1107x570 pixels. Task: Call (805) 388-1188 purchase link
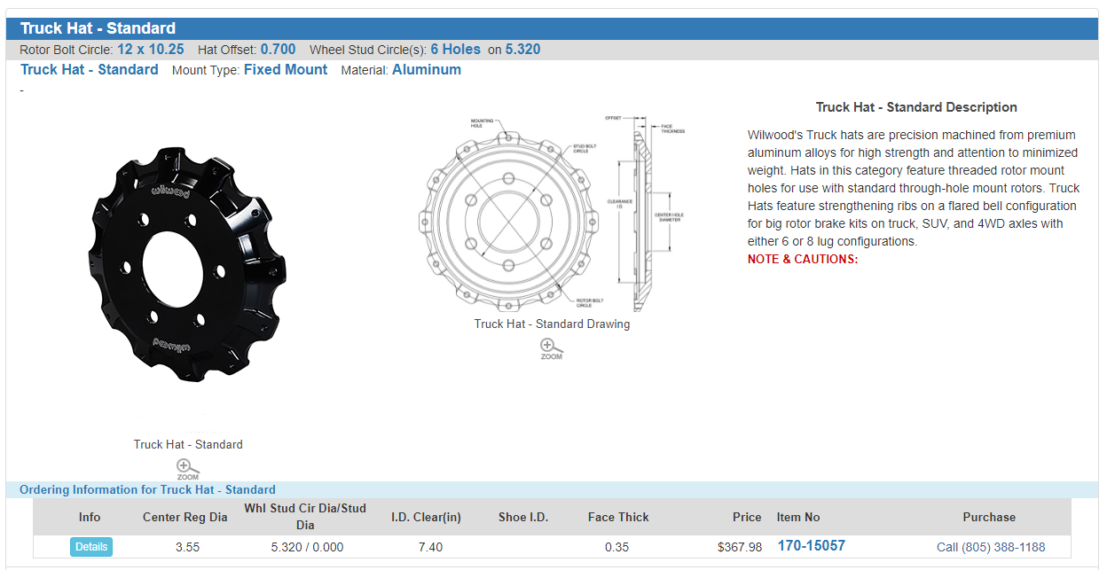991,547
